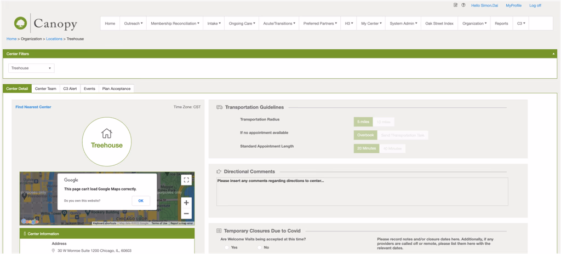Click the 'Time Zone: CST' text
Screen dimensions: 561x254
click(x=187, y=107)
